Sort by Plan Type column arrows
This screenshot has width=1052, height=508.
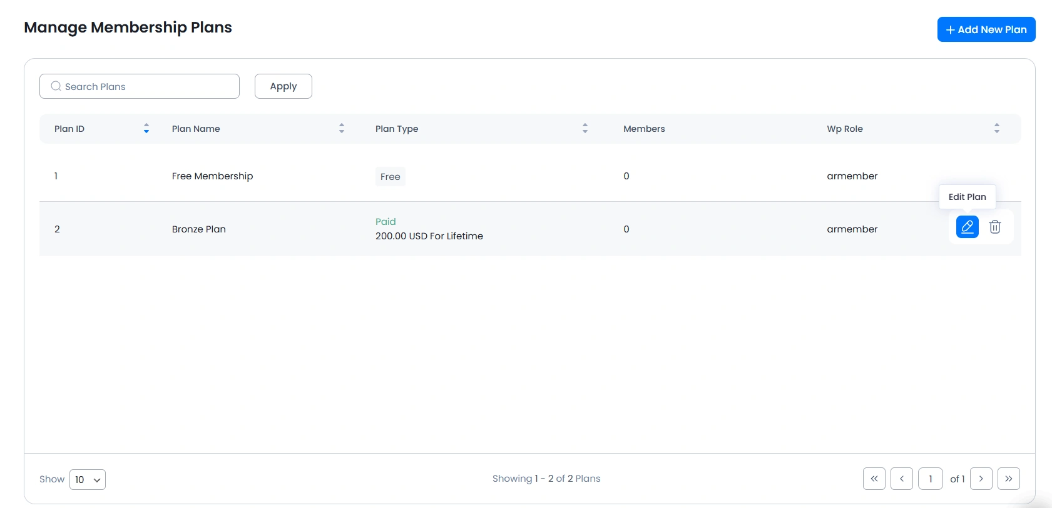tap(585, 129)
